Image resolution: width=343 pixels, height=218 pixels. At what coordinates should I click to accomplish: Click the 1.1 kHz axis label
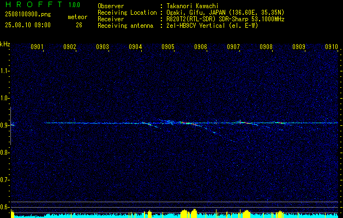(x=5, y=71)
